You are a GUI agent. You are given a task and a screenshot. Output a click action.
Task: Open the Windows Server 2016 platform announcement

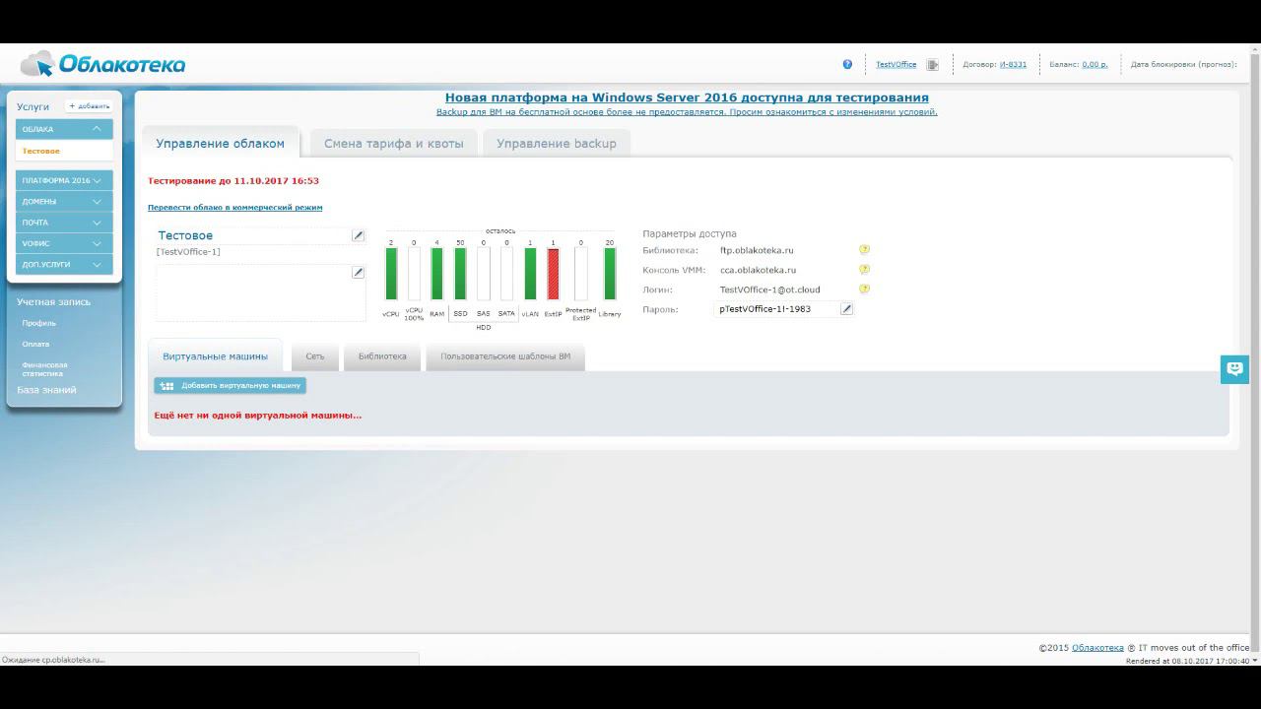click(x=687, y=97)
